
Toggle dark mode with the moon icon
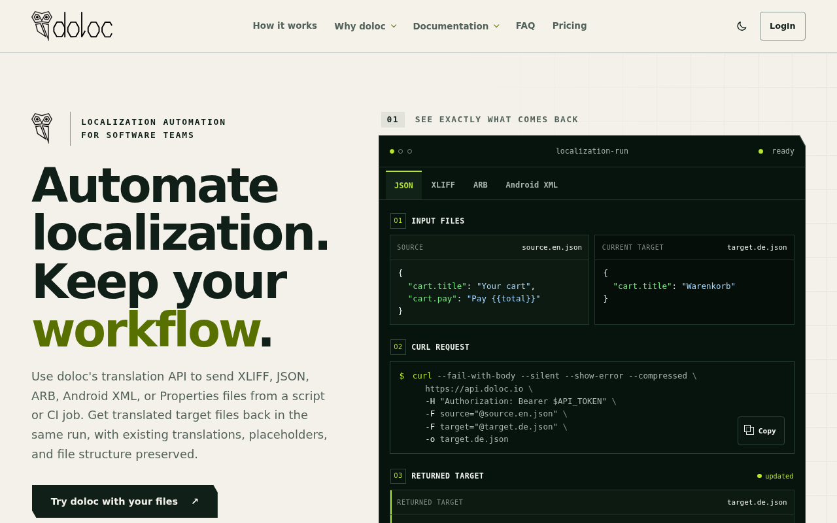[742, 26]
